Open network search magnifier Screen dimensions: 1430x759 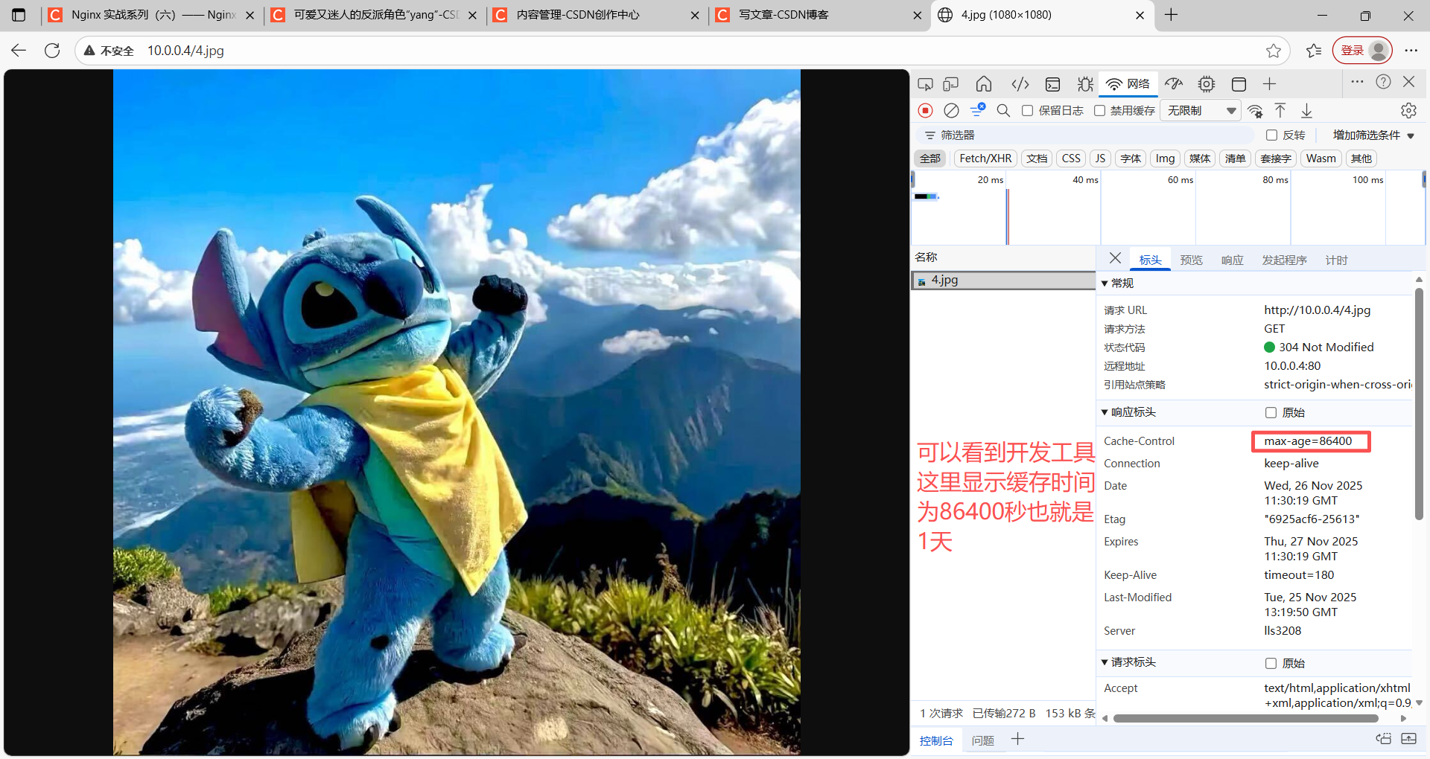point(1003,110)
